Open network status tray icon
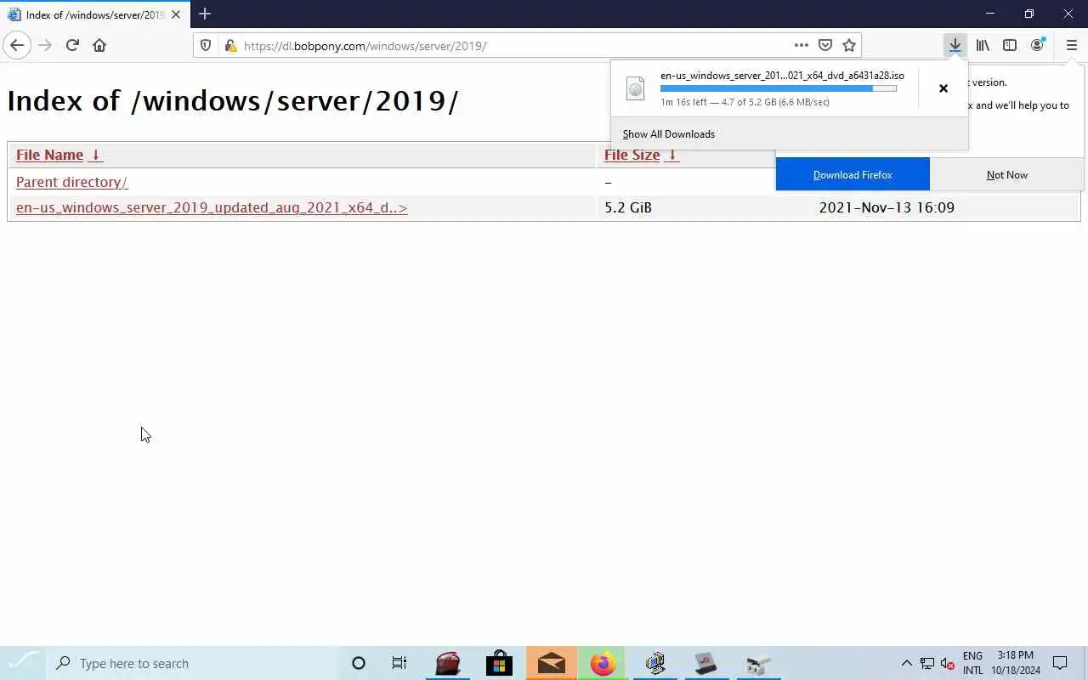Image resolution: width=1088 pixels, height=680 pixels. (x=927, y=664)
